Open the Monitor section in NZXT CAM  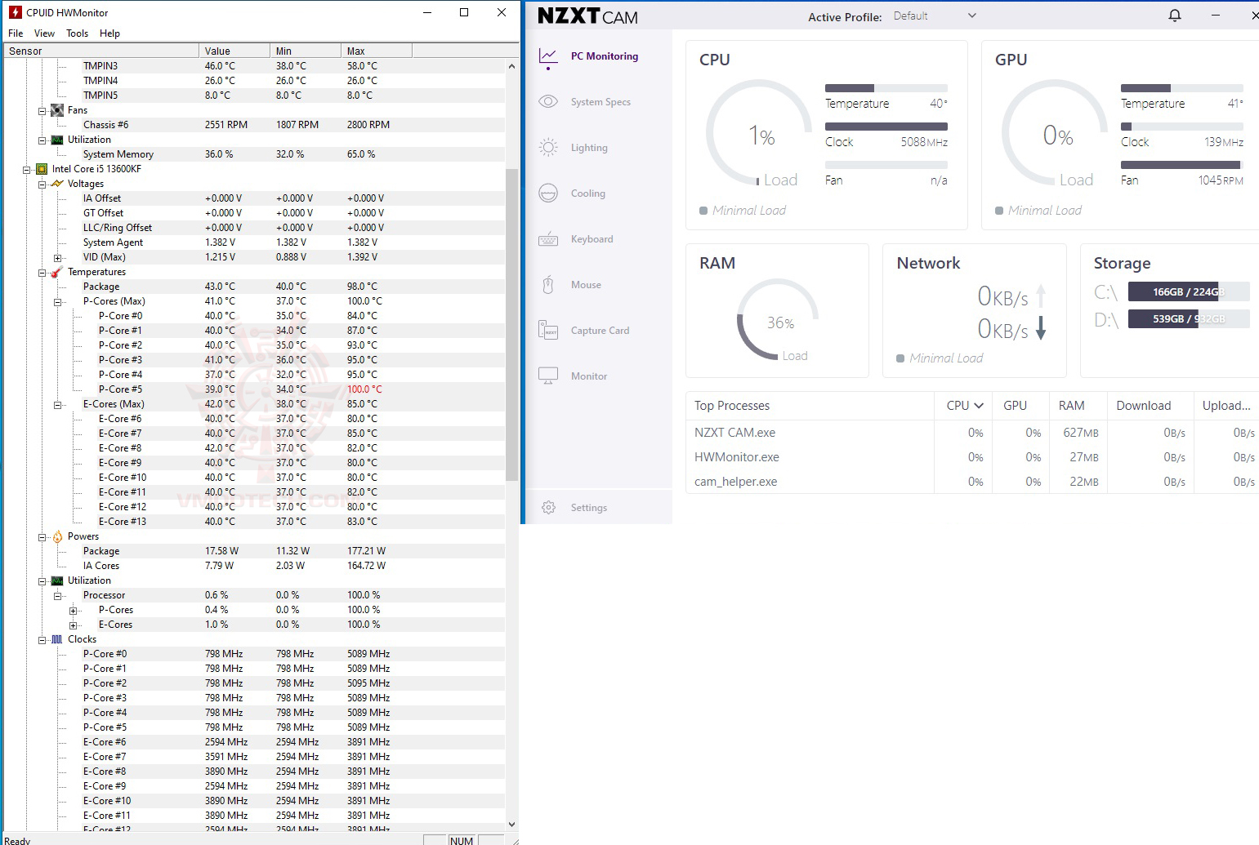click(x=573, y=376)
